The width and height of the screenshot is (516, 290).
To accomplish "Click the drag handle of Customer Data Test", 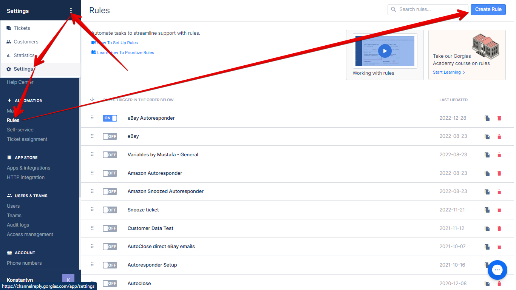I will 92,228.
